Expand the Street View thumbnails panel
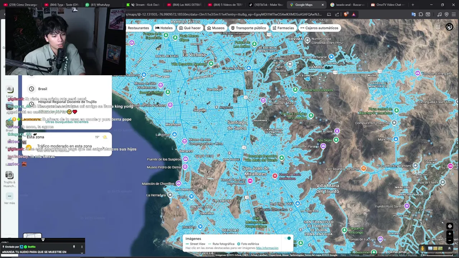 tap(449, 248)
